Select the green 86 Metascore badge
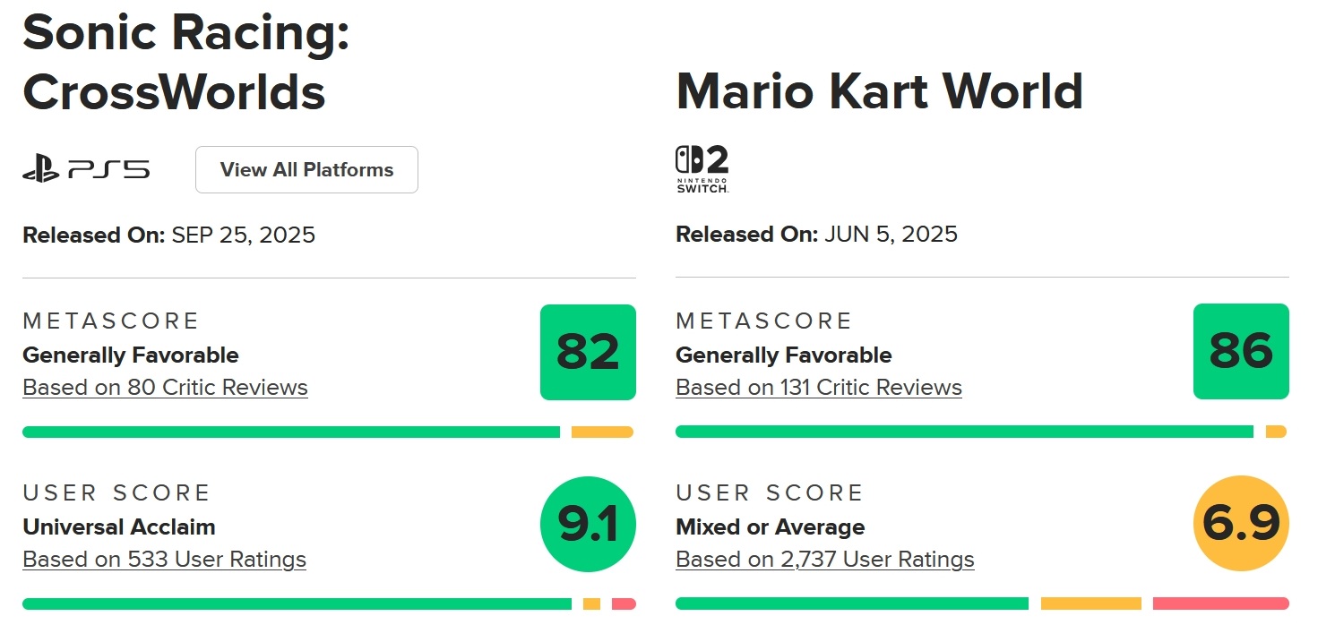The width and height of the screenshot is (1335, 642). click(1241, 352)
